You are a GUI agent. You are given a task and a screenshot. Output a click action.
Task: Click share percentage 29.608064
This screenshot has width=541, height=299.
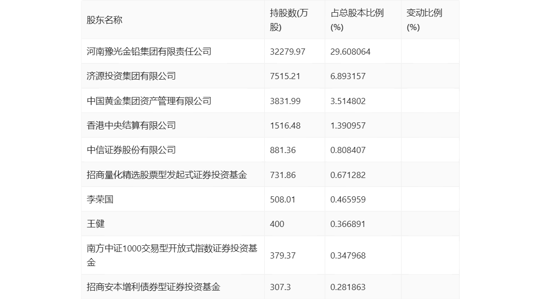coord(350,52)
